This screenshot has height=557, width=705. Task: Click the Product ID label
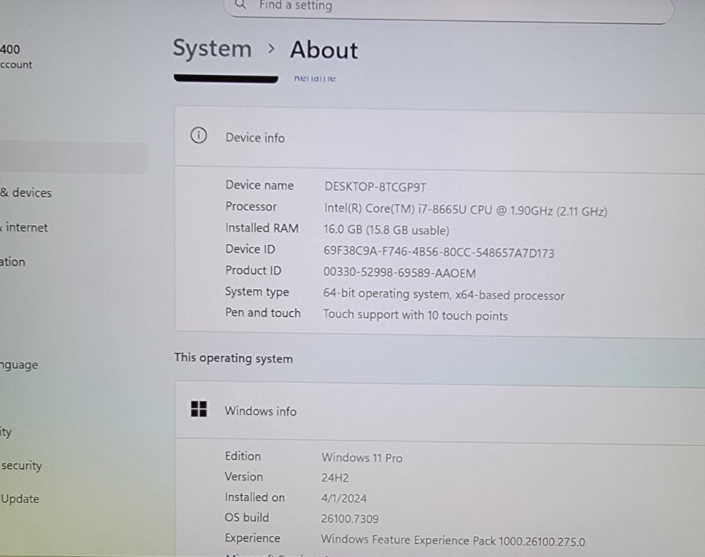[253, 270]
